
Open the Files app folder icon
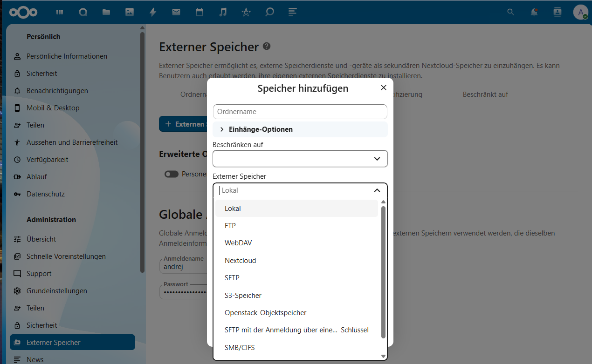click(x=106, y=13)
